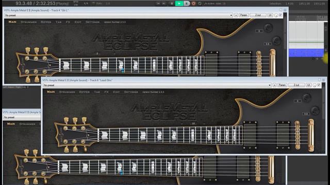
Task: Open the Edit tab in Gtr L window
Action: [78, 22]
